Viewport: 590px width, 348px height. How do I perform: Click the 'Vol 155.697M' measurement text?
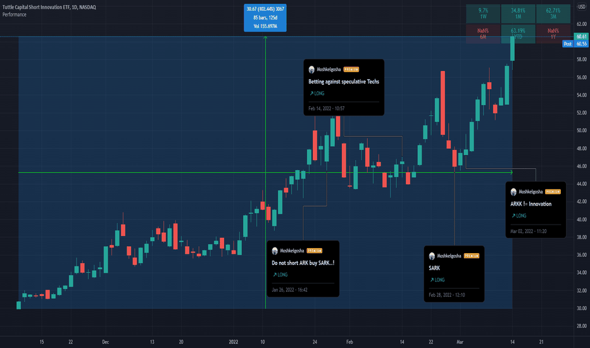[265, 27]
